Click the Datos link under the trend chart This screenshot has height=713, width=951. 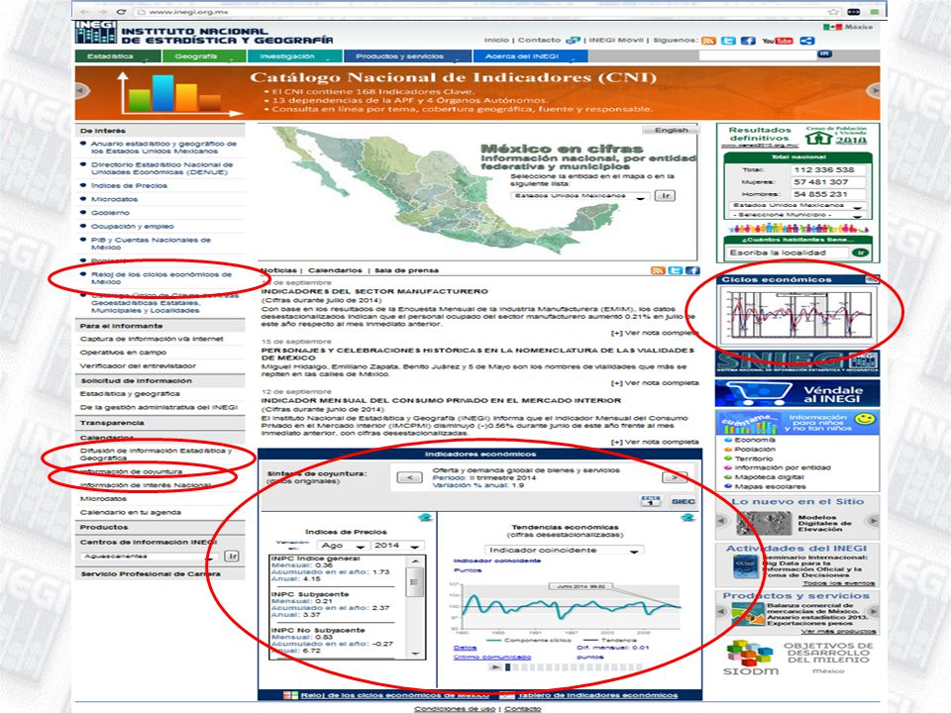click(466, 648)
